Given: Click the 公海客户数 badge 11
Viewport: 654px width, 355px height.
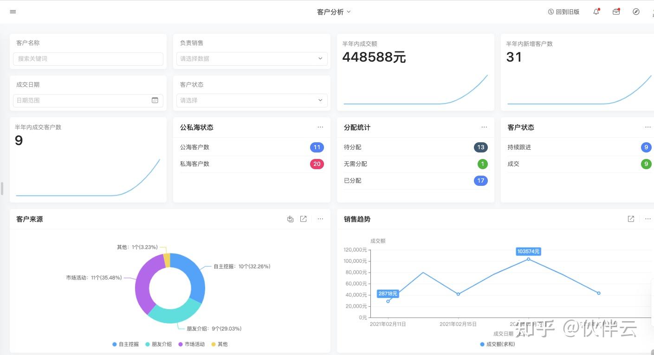Looking at the screenshot, I should 317,147.
